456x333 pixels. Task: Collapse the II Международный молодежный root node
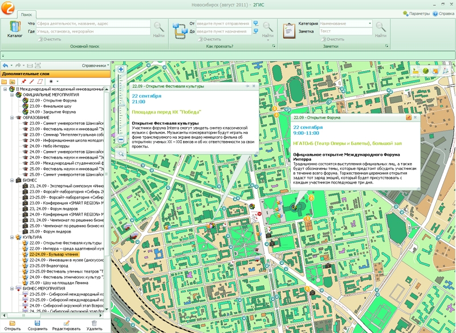click(5, 89)
